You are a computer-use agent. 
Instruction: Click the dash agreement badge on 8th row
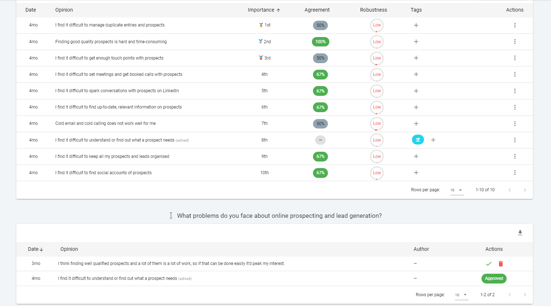point(320,140)
